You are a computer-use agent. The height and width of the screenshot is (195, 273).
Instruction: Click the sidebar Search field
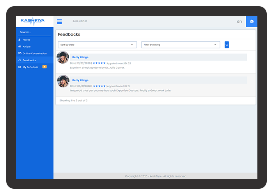coord(34,32)
